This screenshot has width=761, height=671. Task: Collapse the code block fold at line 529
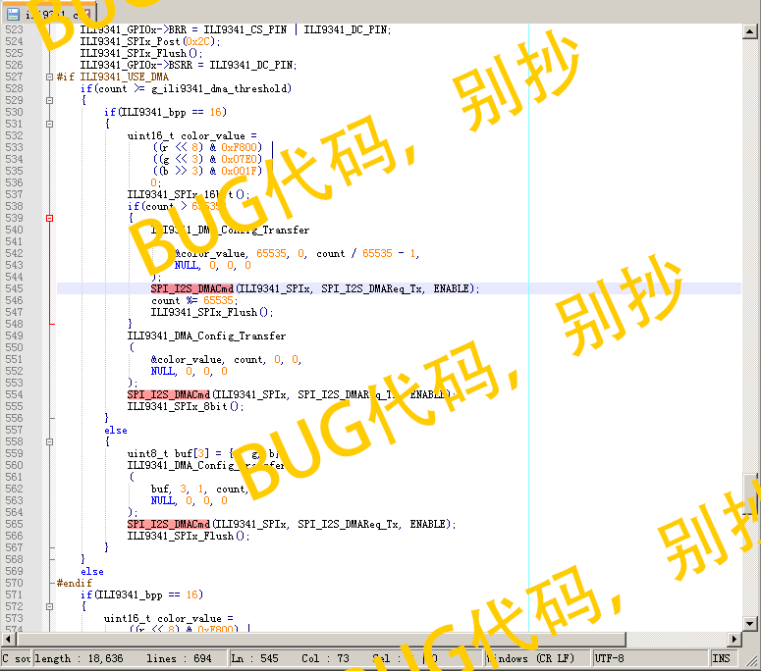[x=49, y=100]
